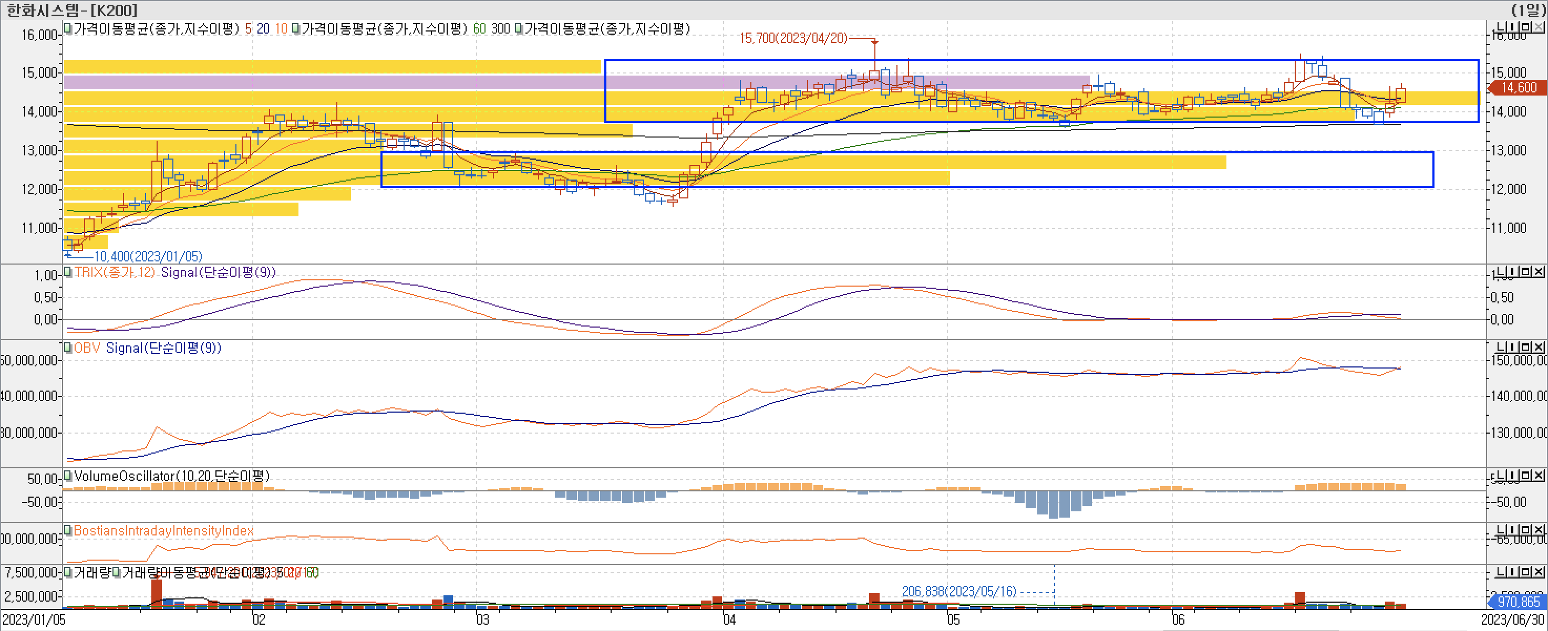
Task: Close the OBV indicator panel
Action: click(x=1539, y=348)
